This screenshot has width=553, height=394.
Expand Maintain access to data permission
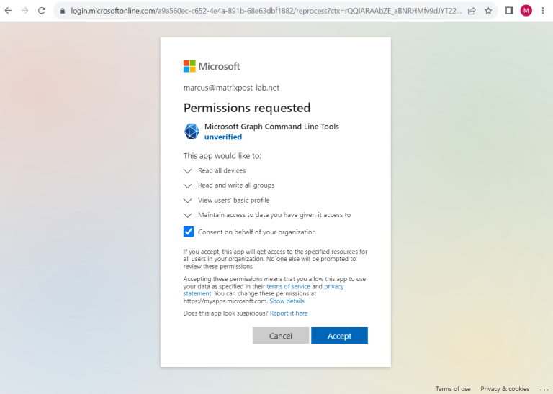click(x=188, y=215)
